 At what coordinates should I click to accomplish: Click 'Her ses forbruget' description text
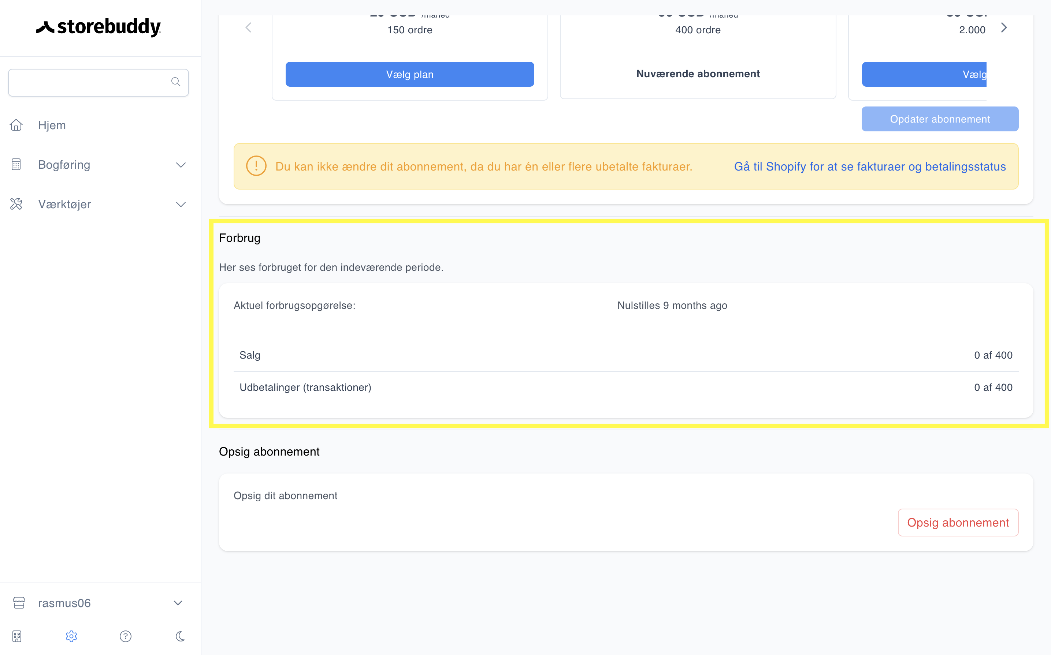pos(331,267)
